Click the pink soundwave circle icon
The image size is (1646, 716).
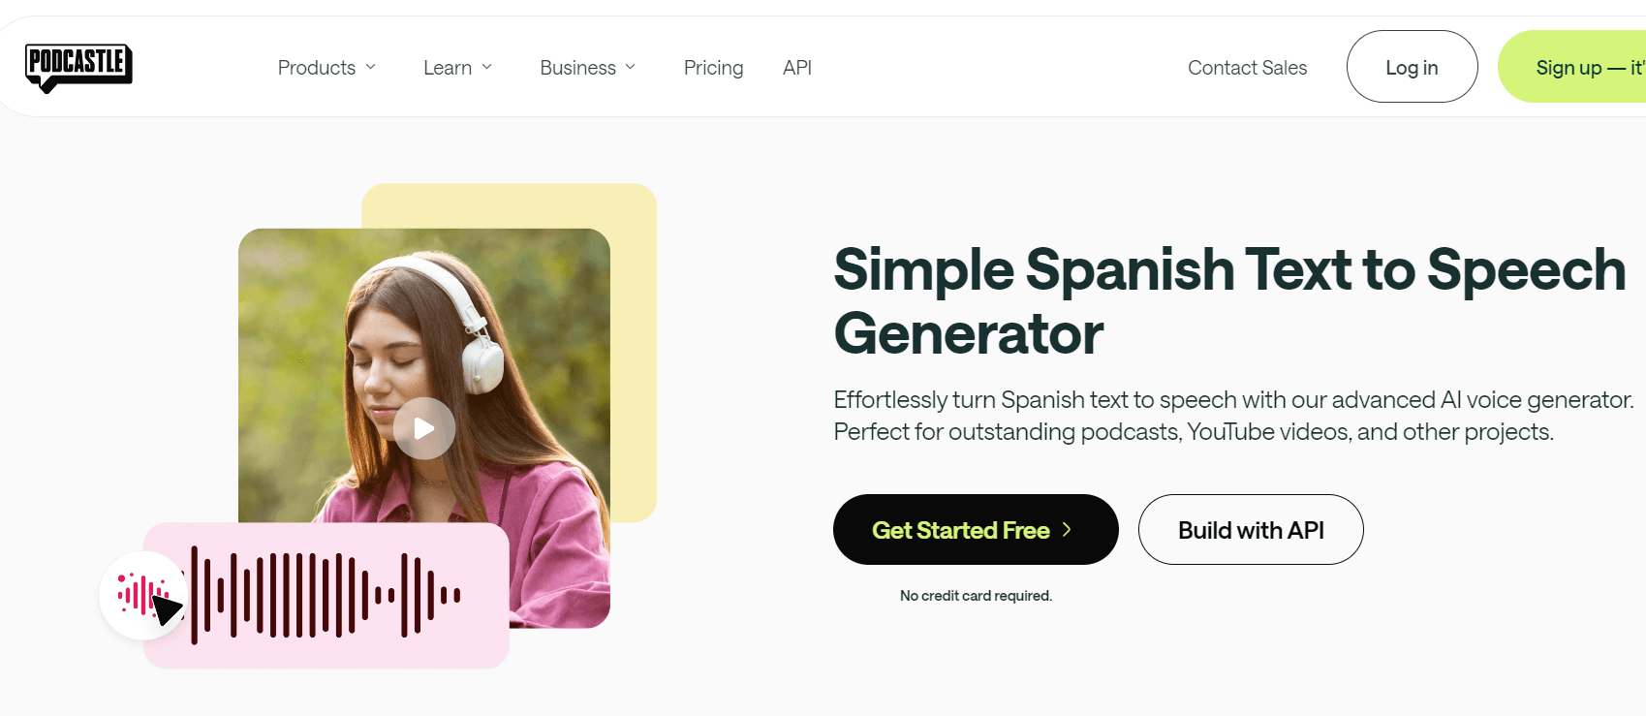[x=142, y=595]
